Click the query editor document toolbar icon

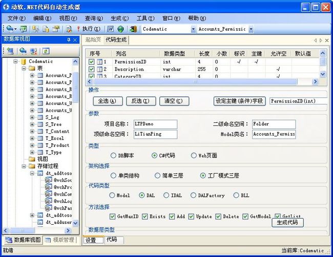pos(69,29)
